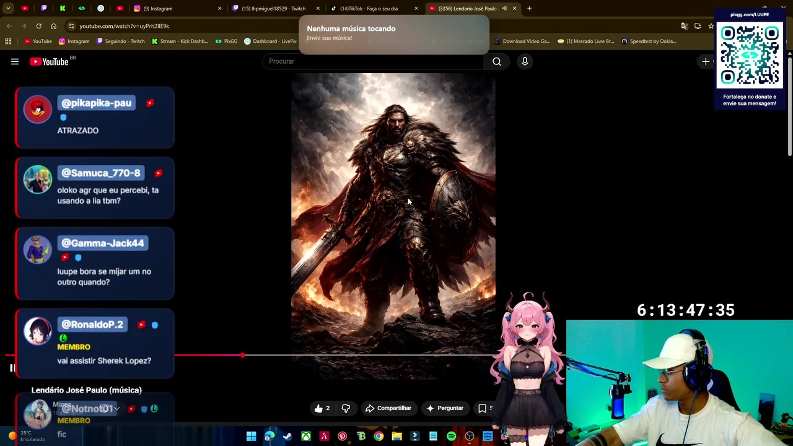Open the YouTube bookmark

click(38, 41)
